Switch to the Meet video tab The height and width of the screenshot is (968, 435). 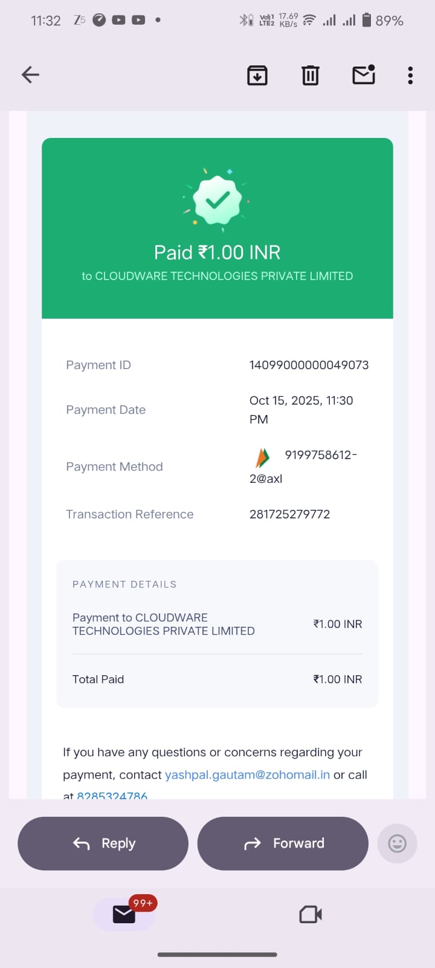coord(311,914)
